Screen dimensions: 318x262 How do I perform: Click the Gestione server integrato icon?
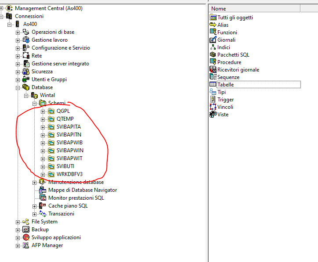(26, 64)
